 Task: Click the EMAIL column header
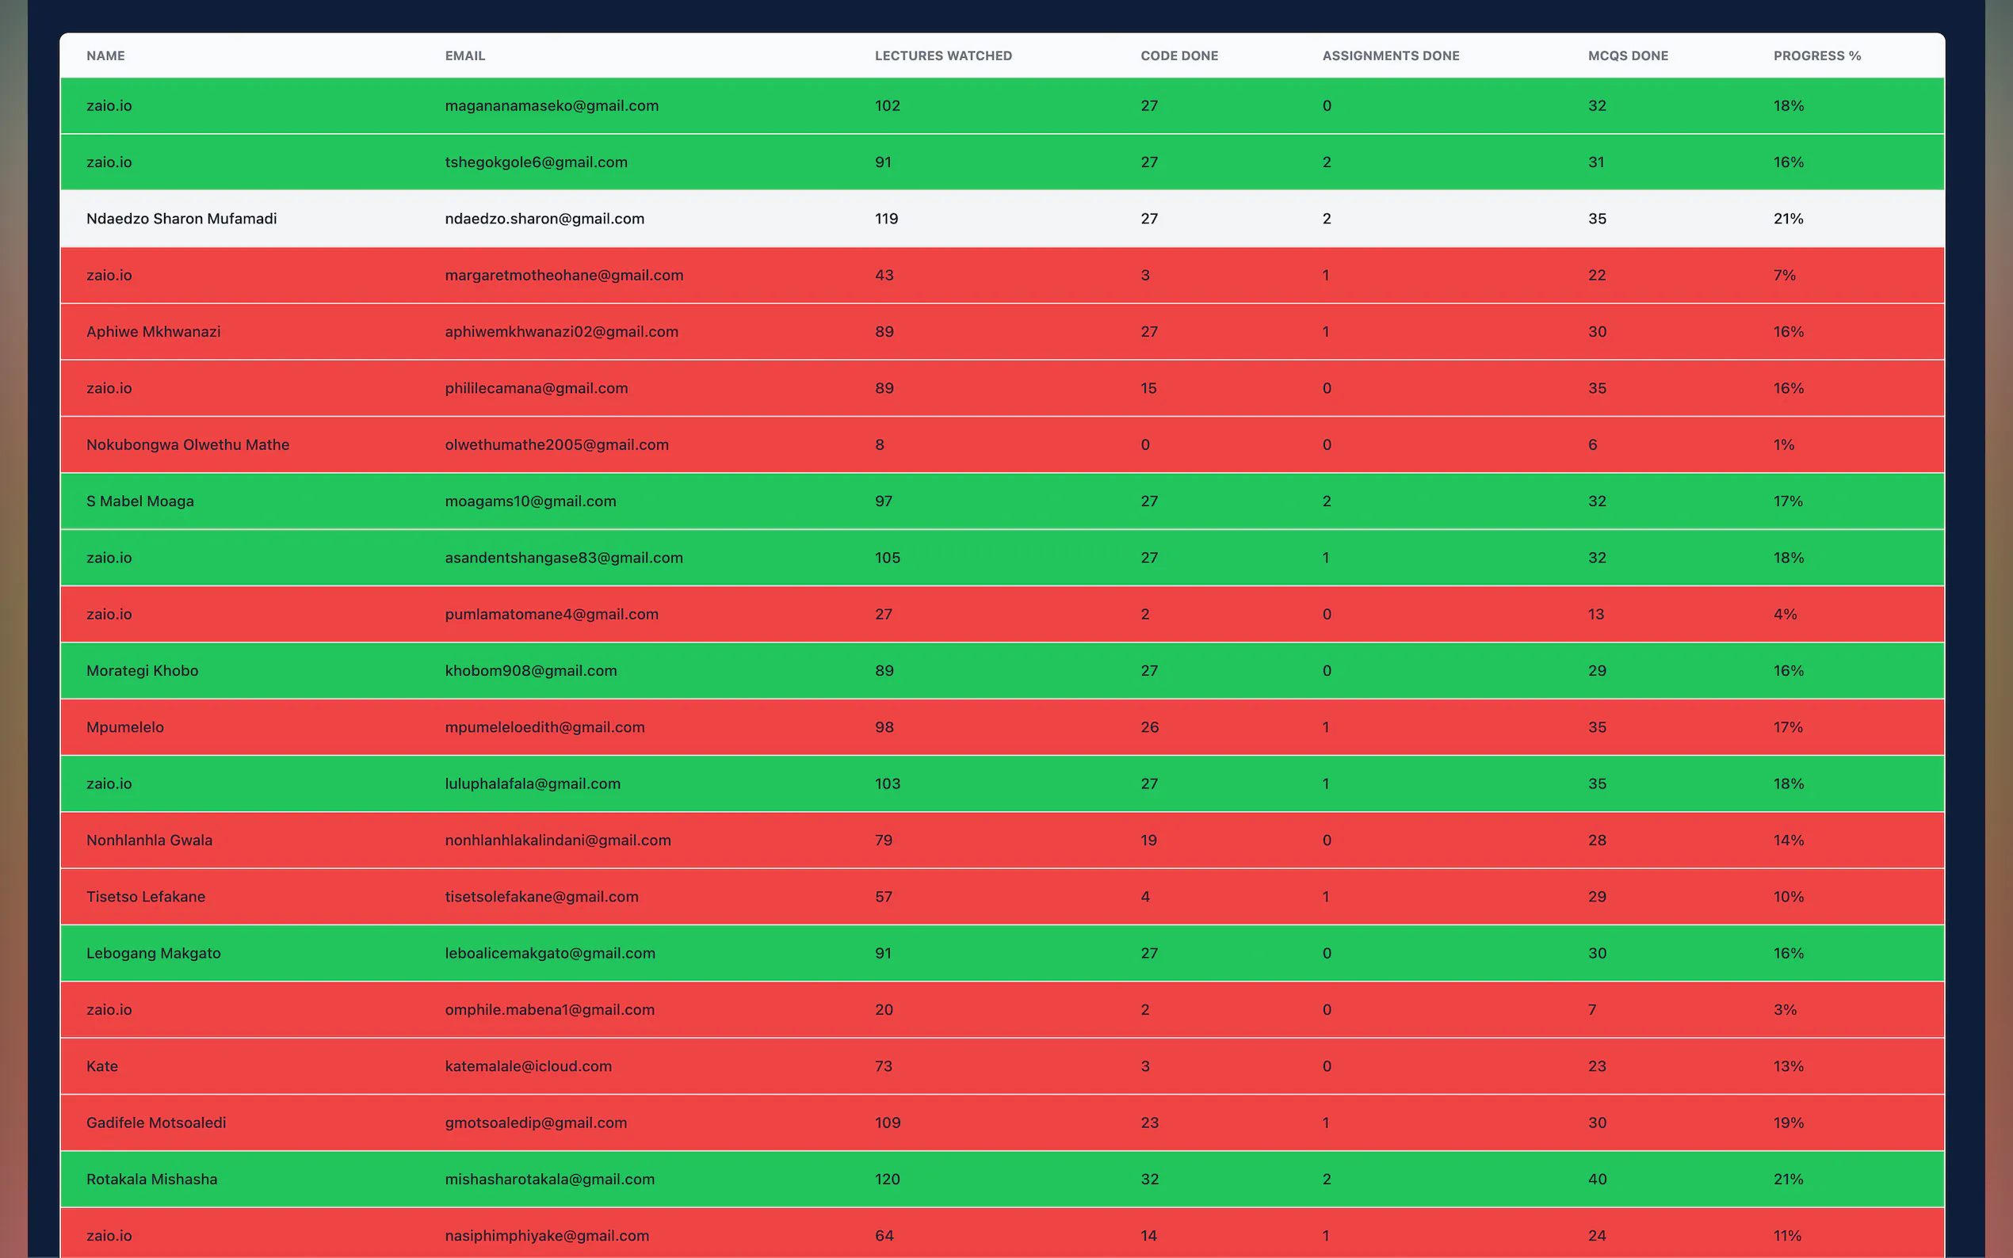(464, 55)
